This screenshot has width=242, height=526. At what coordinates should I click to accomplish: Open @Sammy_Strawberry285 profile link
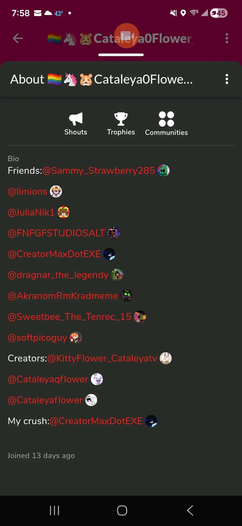tap(98, 171)
